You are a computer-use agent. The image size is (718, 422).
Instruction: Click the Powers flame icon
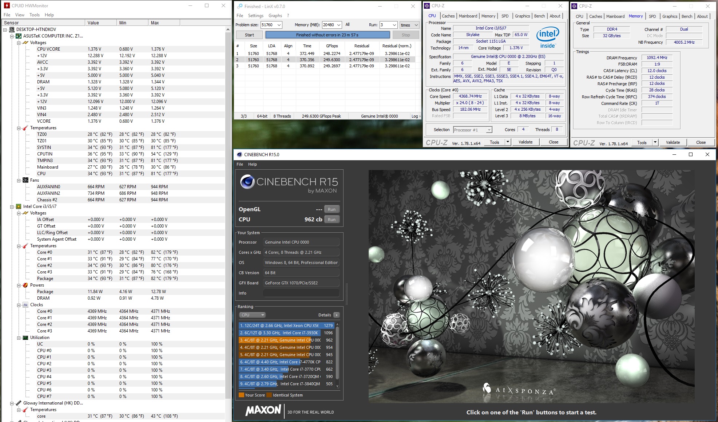pyautogui.click(x=25, y=285)
